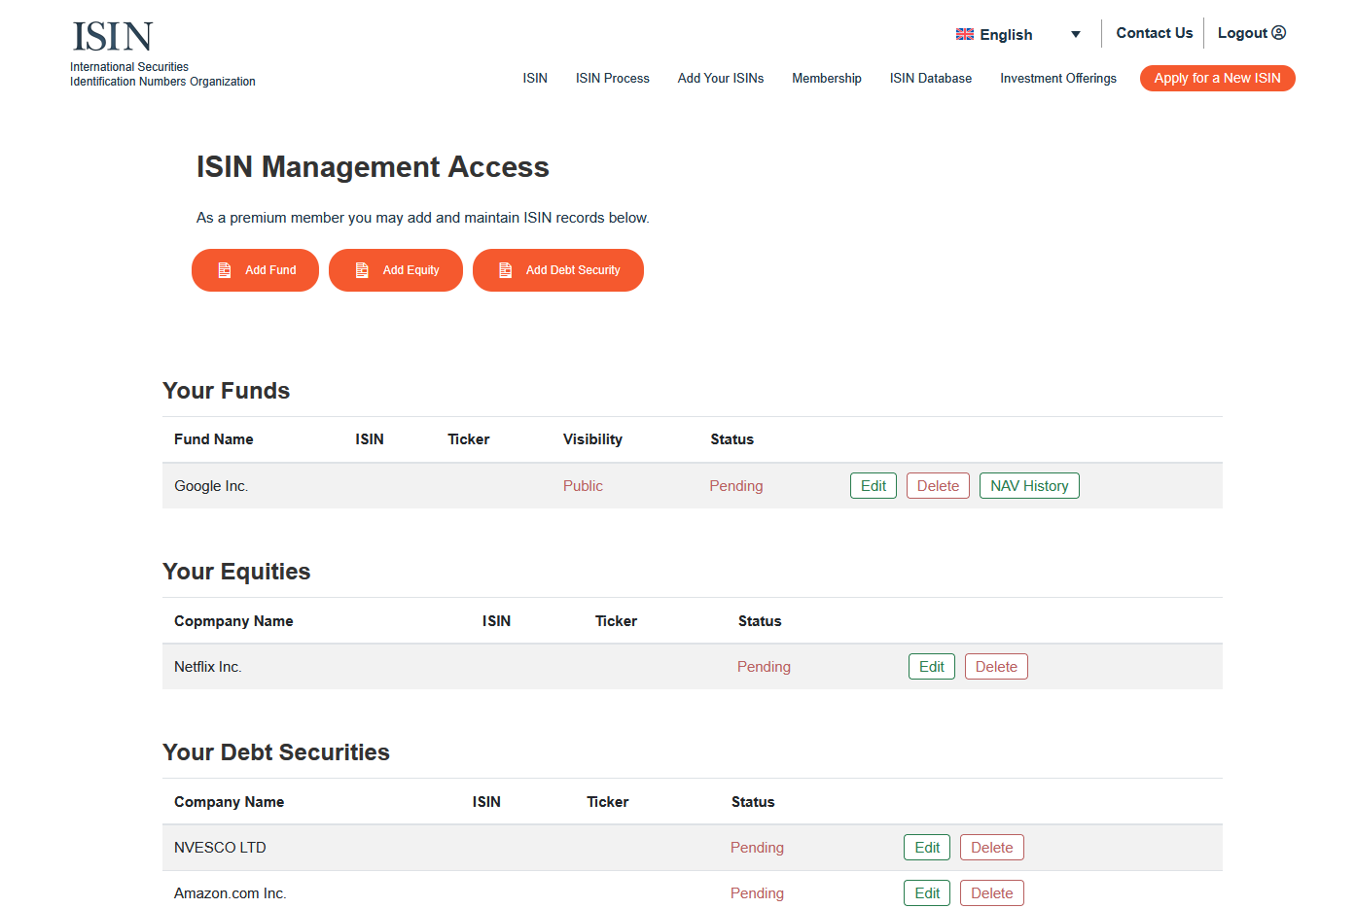Image resolution: width=1356 pixels, height=908 pixels.
Task: Click the Fund Name column header
Action: click(214, 439)
